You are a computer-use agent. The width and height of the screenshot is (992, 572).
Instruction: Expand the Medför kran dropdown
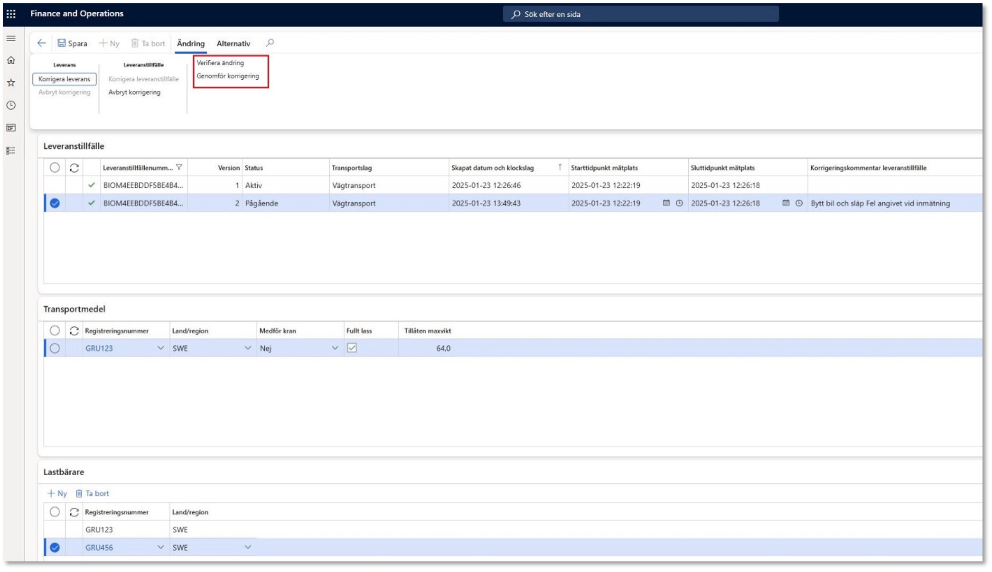click(335, 348)
